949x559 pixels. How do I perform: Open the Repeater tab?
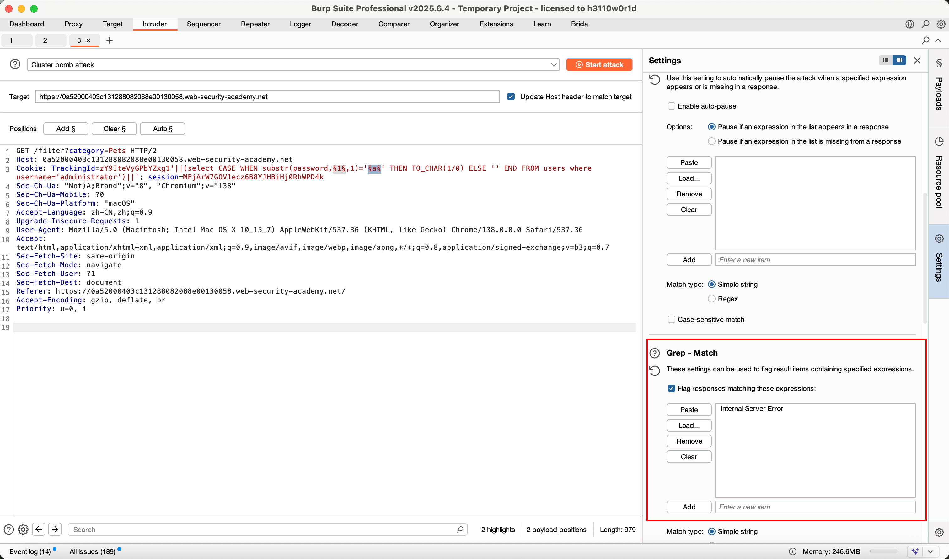pos(255,24)
